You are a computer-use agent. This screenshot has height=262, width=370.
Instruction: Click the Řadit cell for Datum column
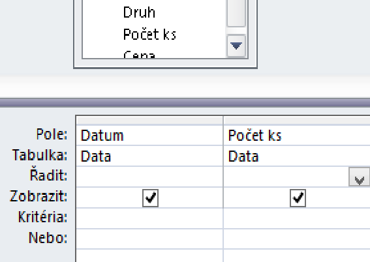click(x=149, y=177)
